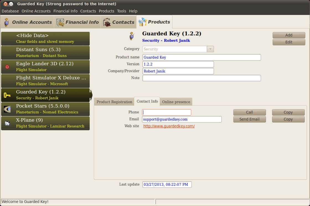Open the Category dropdown arrow
310x206 pixels.
click(210, 49)
